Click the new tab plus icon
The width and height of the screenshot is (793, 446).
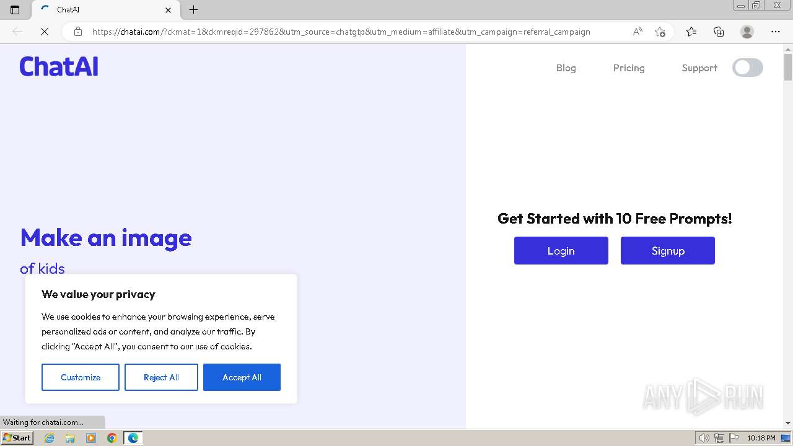(x=193, y=10)
